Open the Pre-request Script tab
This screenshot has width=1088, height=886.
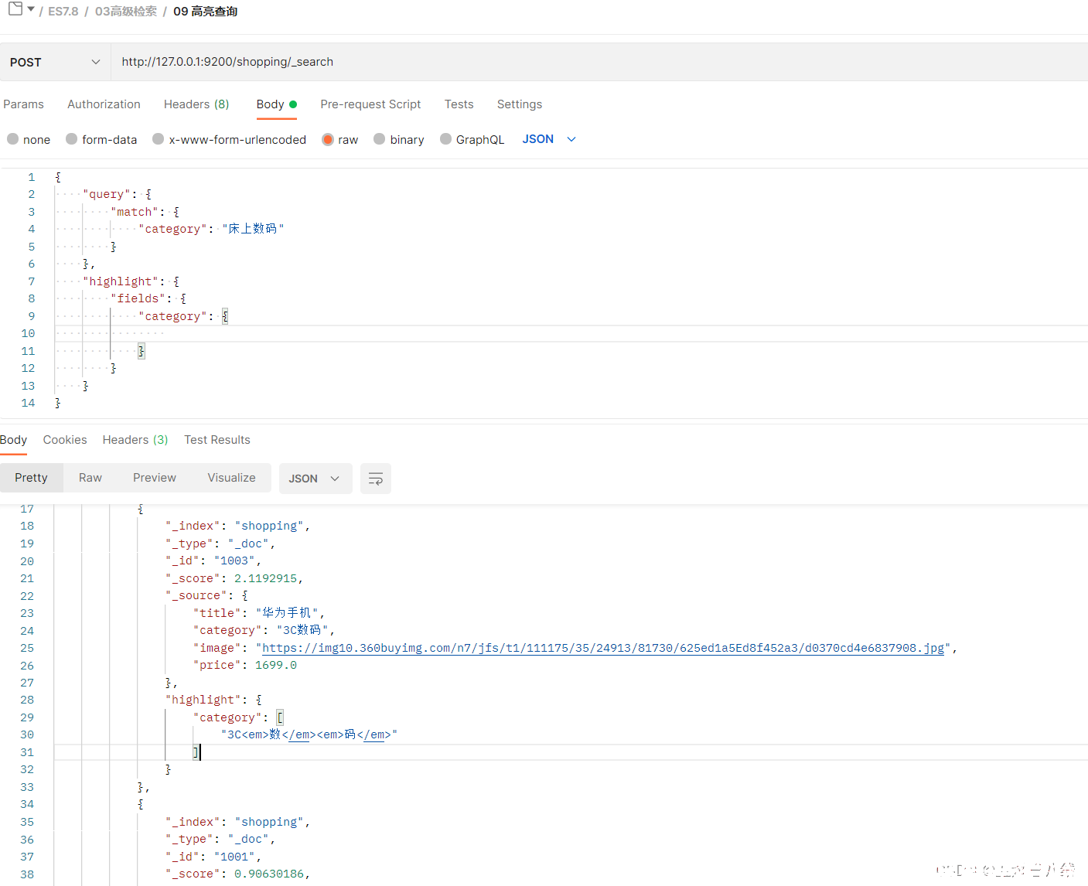[x=370, y=104]
